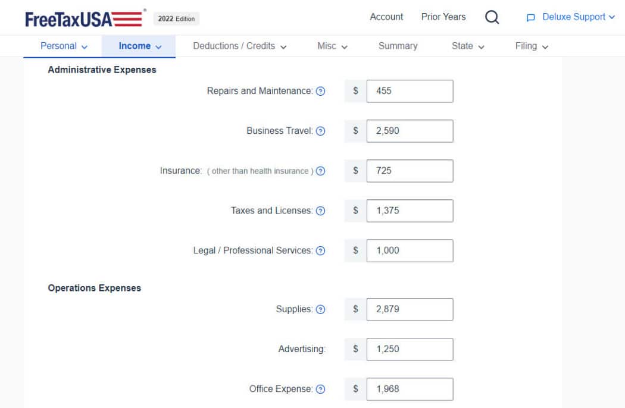Open the Office Expense help icon
This screenshot has width=625, height=408.
click(x=320, y=390)
